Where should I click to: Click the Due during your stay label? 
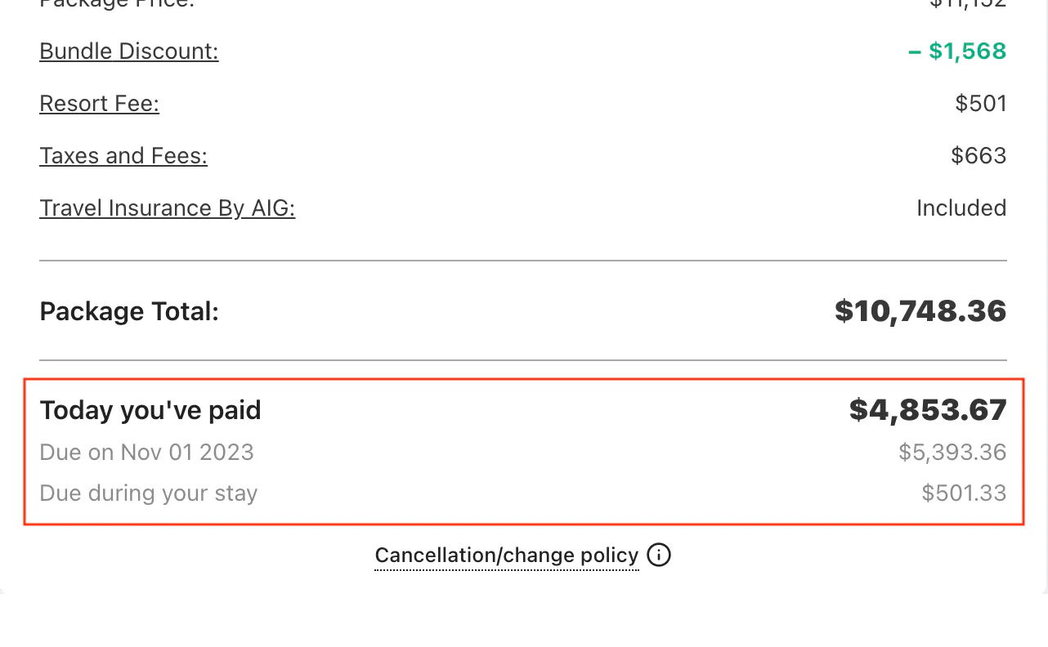coord(148,493)
